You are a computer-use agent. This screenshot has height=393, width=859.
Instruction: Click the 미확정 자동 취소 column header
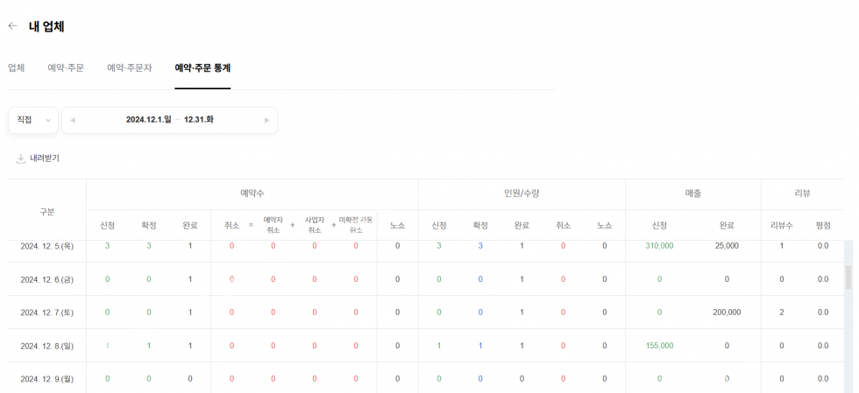pyautogui.click(x=356, y=225)
